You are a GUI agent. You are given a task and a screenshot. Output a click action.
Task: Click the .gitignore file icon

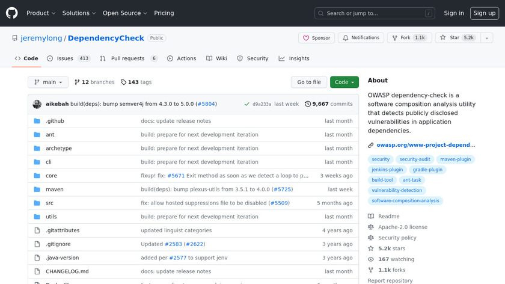pyautogui.click(x=37, y=244)
